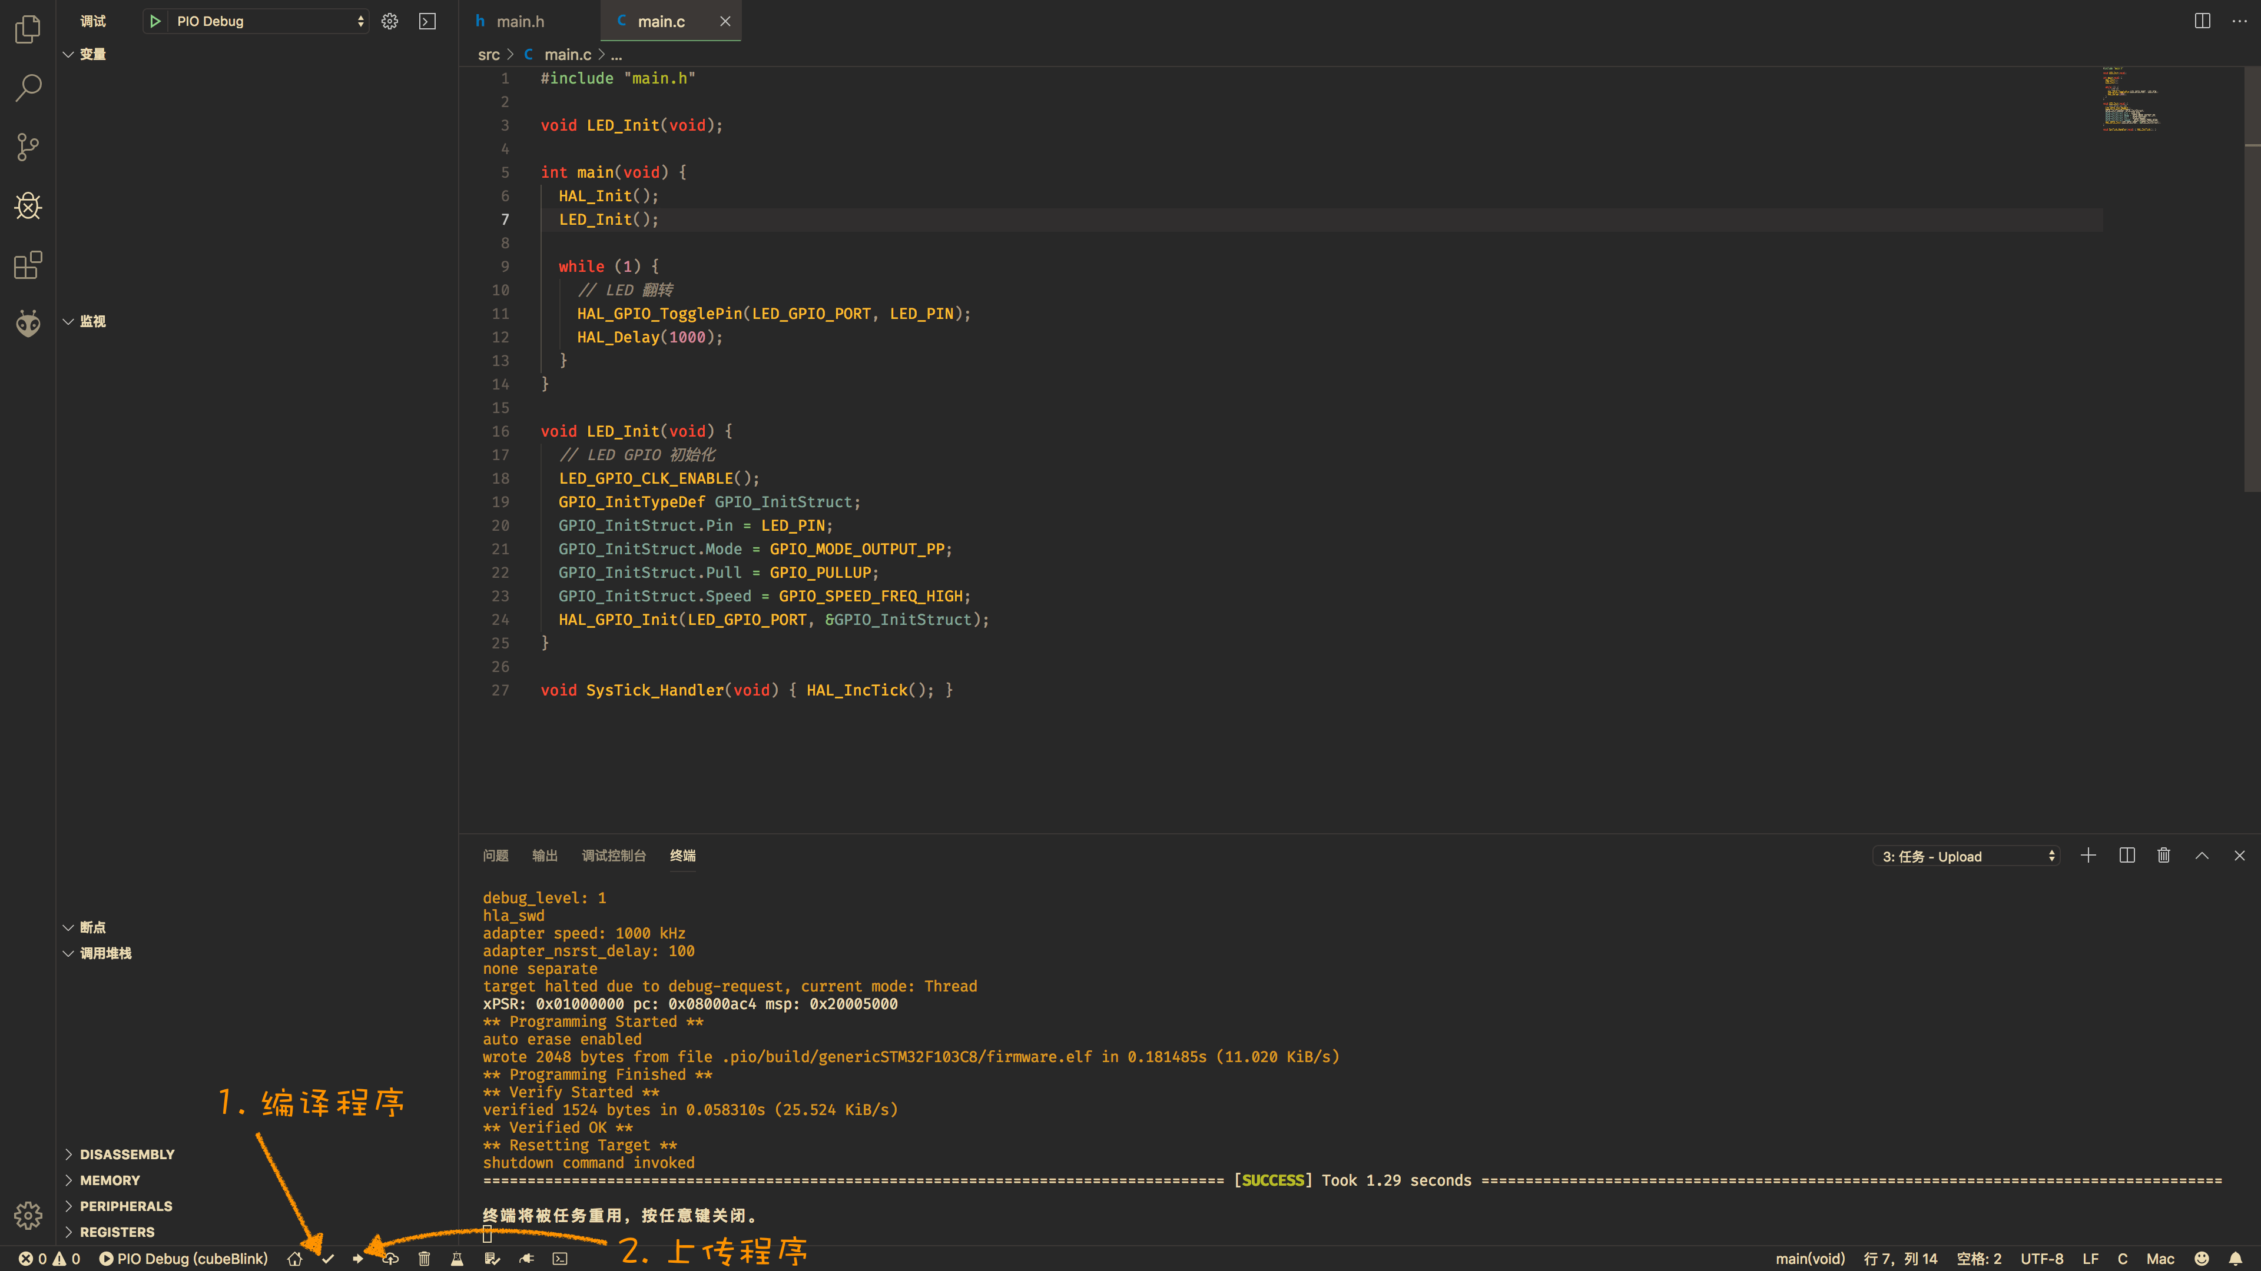The height and width of the screenshot is (1271, 2261).
Task: Click PlatformIO Home icon in status bar
Action: point(295,1259)
